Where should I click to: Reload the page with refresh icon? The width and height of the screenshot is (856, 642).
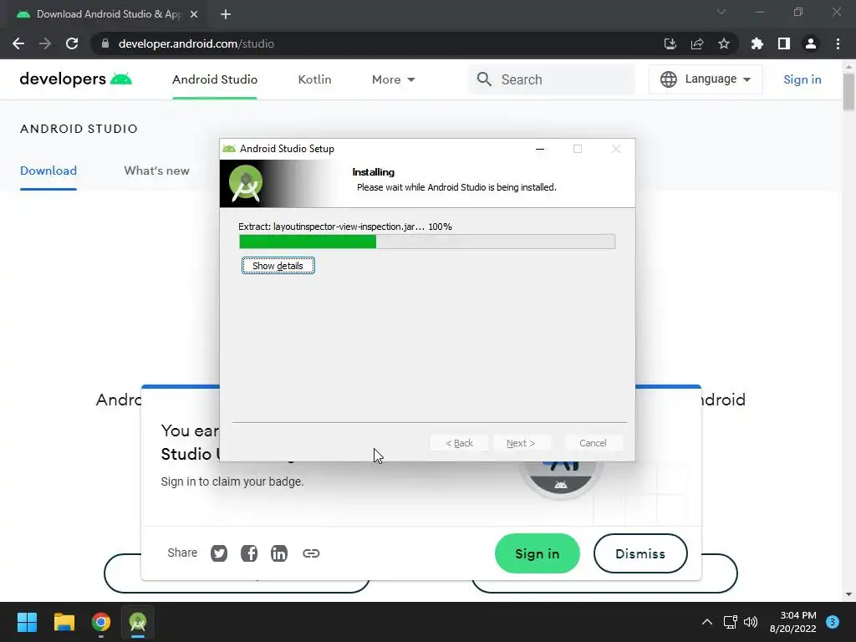tap(72, 43)
